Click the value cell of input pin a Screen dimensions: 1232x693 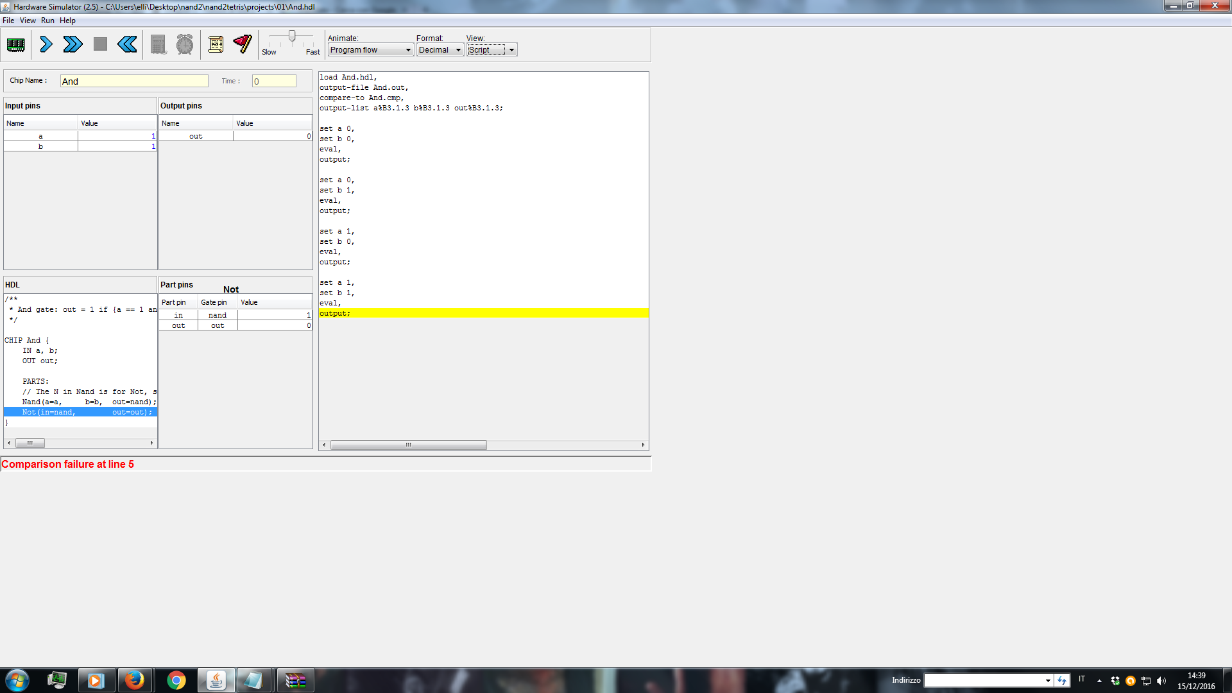click(117, 136)
